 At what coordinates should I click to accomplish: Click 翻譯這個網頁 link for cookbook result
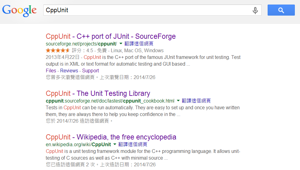coord(196,101)
